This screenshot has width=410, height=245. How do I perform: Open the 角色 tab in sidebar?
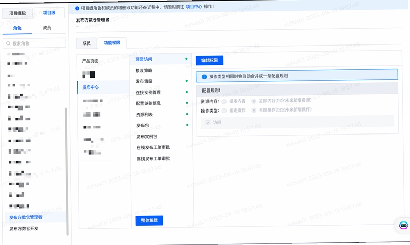[17, 28]
